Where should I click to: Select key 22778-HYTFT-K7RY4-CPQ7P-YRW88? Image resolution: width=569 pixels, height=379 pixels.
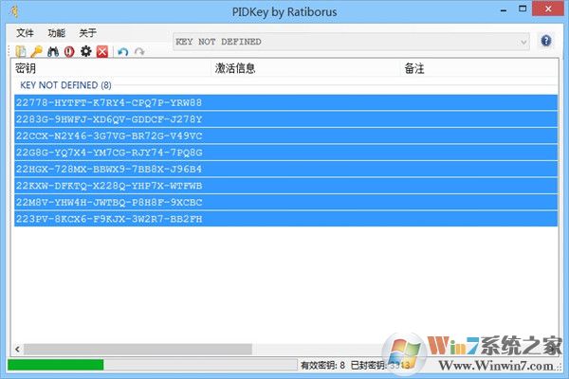click(x=286, y=102)
